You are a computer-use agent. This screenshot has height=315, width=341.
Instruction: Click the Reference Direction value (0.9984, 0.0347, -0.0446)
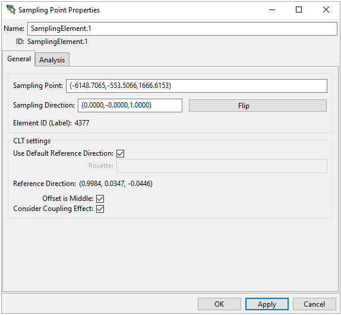(x=116, y=184)
